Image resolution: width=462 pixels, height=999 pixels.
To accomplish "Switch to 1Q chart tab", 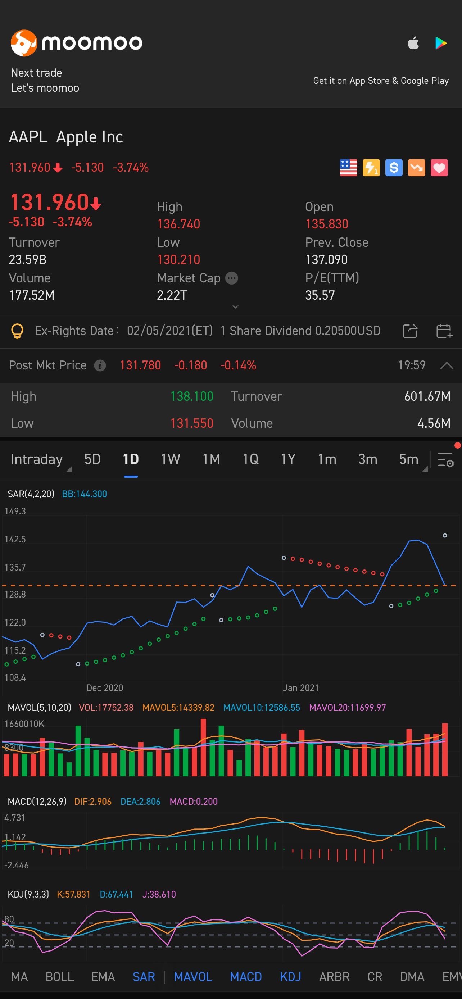I will [x=250, y=459].
